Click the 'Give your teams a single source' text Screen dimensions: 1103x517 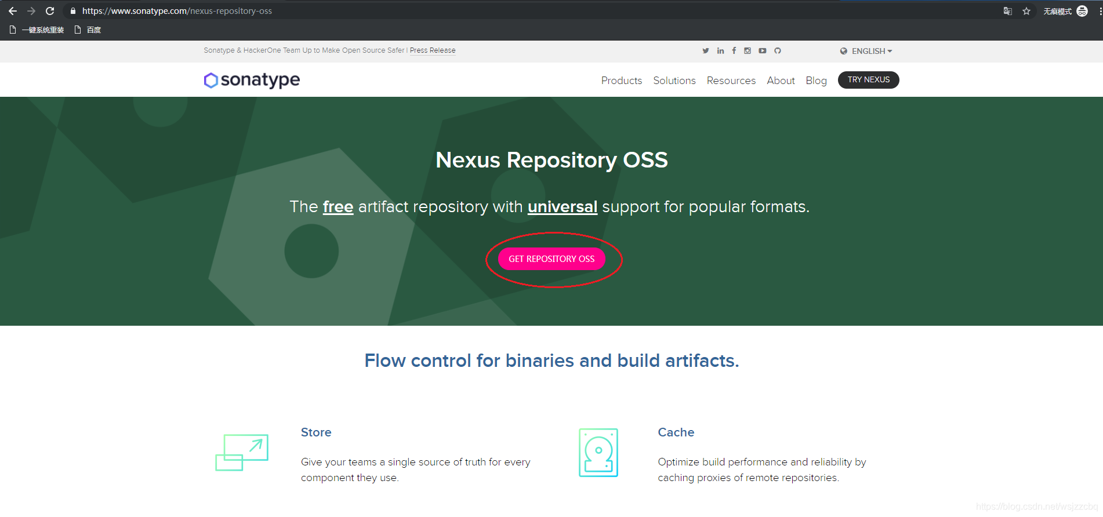[x=416, y=470]
